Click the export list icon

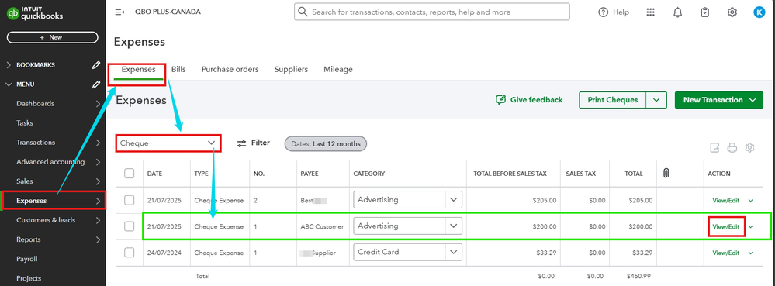(714, 147)
